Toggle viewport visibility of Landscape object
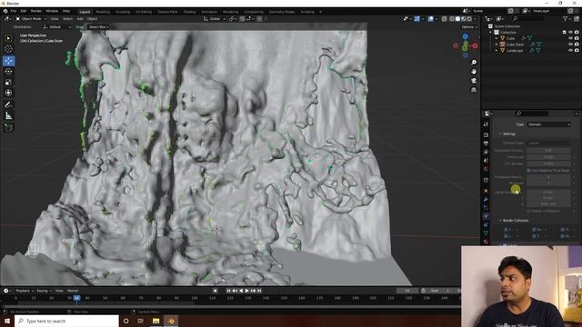Screen dimensions: 582x327 (570, 50)
